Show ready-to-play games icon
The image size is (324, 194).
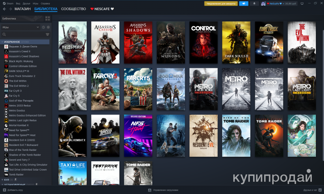click(48, 27)
